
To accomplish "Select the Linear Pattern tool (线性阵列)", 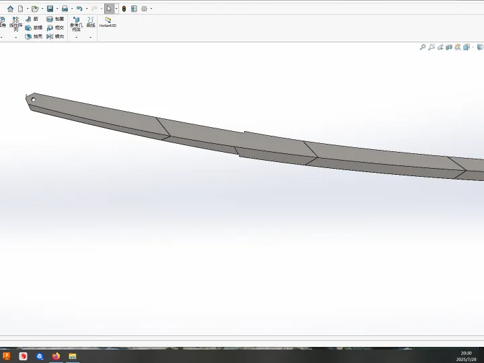I will [x=15, y=24].
